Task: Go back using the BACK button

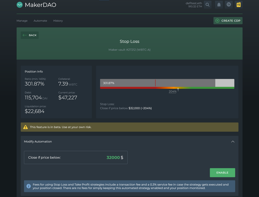Action: coord(30,35)
